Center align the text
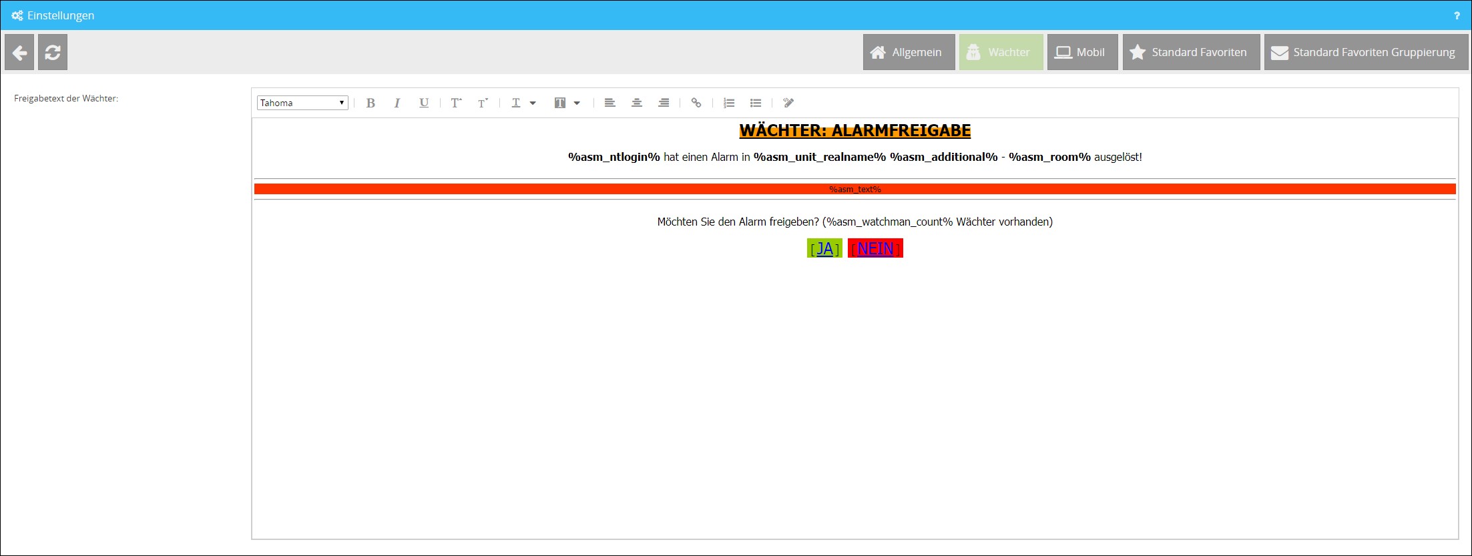The image size is (1472, 556). 637,103
